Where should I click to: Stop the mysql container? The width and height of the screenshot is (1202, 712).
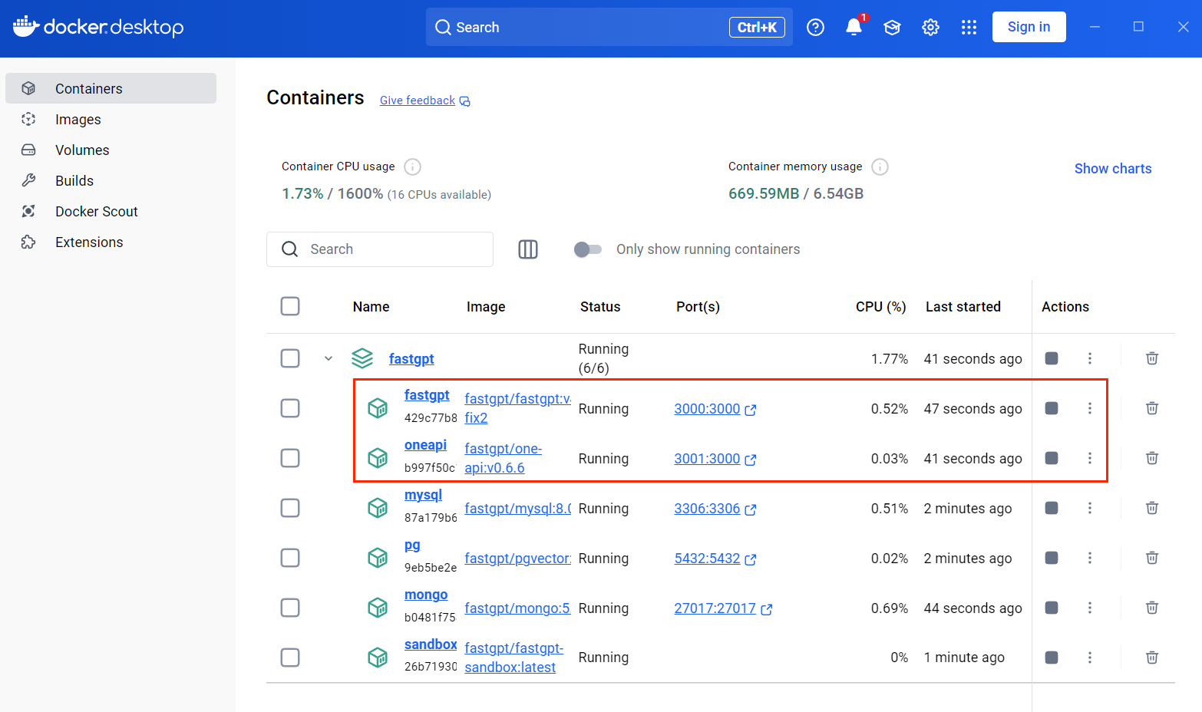(1052, 508)
